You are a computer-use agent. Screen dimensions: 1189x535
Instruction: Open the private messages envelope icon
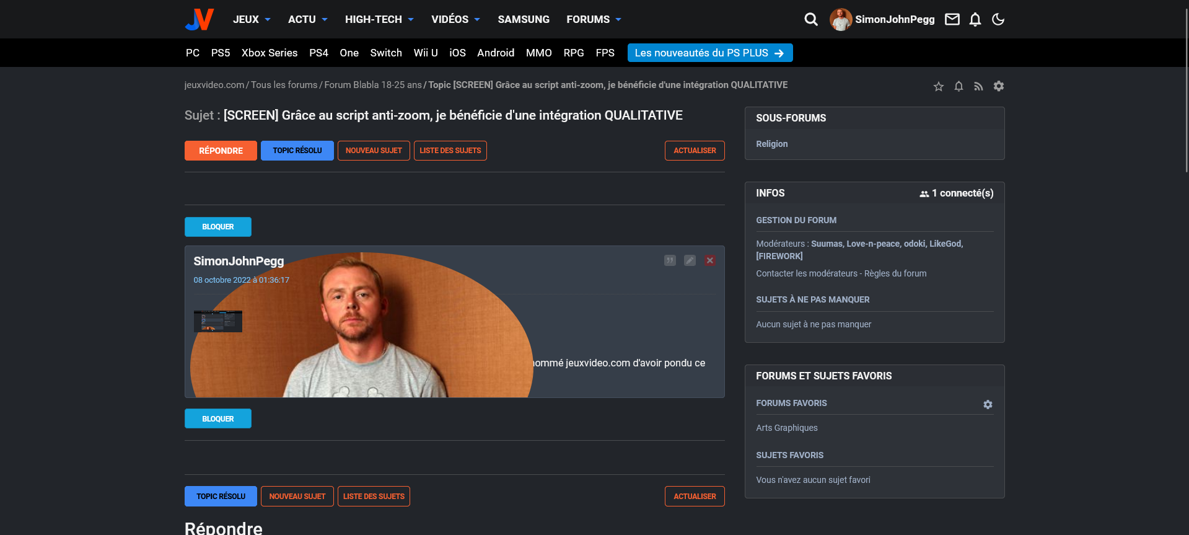click(952, 19)
